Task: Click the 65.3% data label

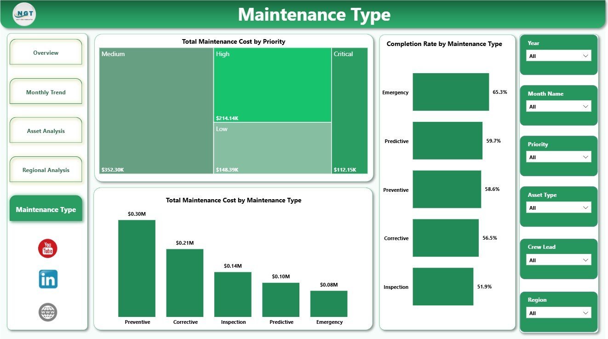Action: coord(500,92)
